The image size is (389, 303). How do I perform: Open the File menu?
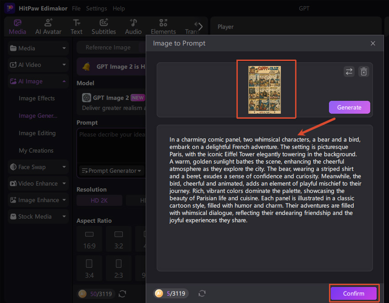pos(76,8)
